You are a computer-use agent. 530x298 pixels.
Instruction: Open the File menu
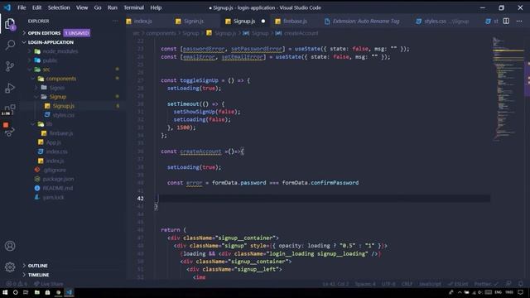coord(22,7)
